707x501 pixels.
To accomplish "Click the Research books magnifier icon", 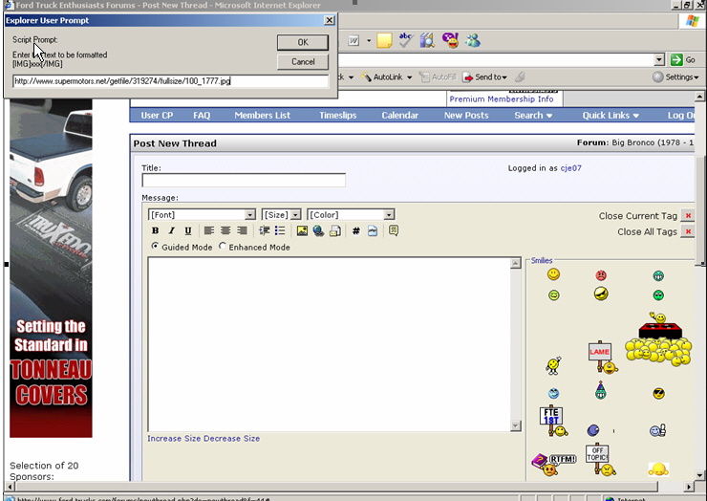I will point(427,40).
